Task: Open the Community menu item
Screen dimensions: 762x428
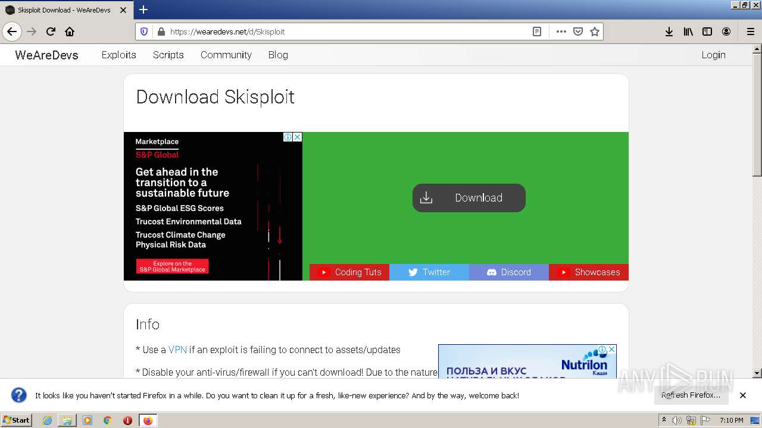Action: click(226, 55)
